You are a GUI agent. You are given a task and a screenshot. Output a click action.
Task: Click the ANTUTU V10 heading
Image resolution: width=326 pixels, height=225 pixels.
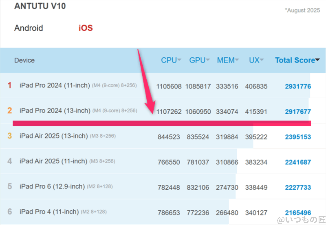[40, 6]
